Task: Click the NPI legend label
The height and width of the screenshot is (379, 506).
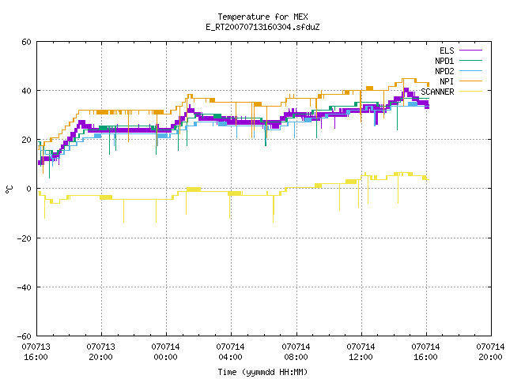Action: [447, 81]
